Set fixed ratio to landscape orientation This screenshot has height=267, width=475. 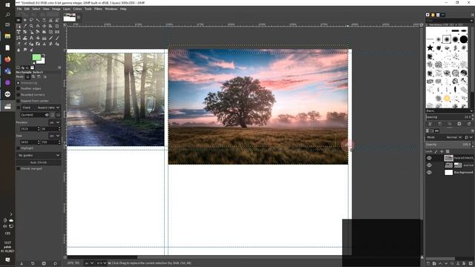tap(58, 115)
